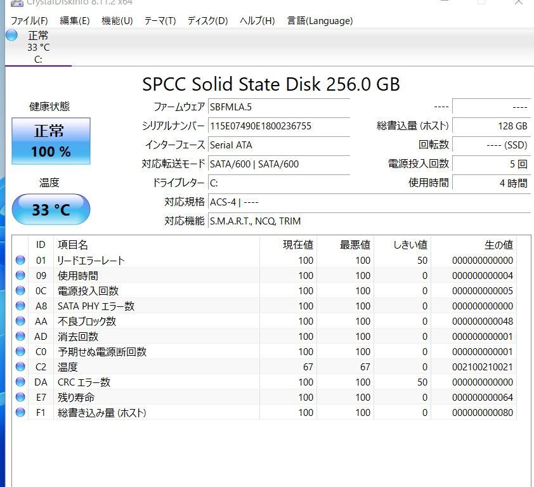Click the drive letter field C:
The image size is (534, 487).
pos(279,183)
